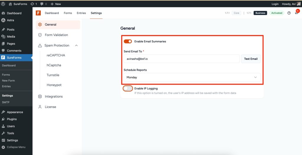Click the Plugins plug icon
The width and height of the screenshot is (302, 155).
pos(3,119)
